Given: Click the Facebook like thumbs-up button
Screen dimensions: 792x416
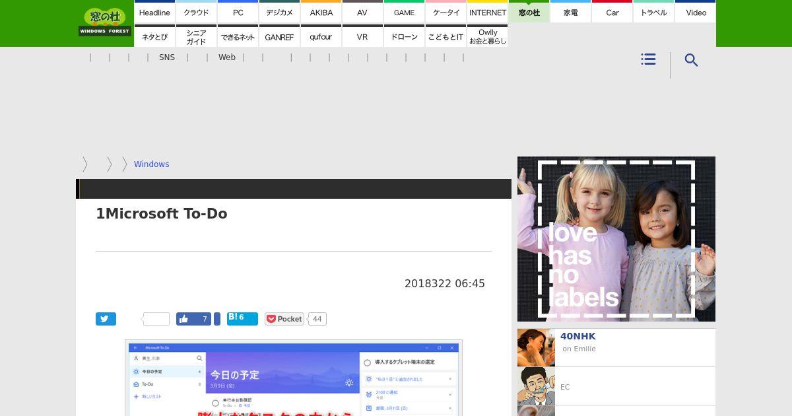Looking at the screenshot, I should (193, 319).
